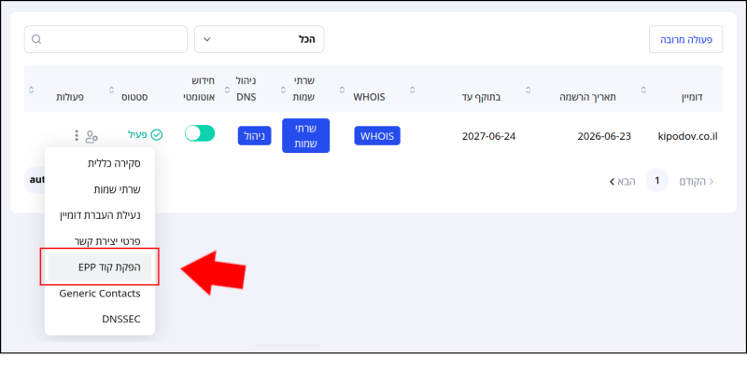Open the three-dot actions menu for kipodov.co.il

coord(77,136)
